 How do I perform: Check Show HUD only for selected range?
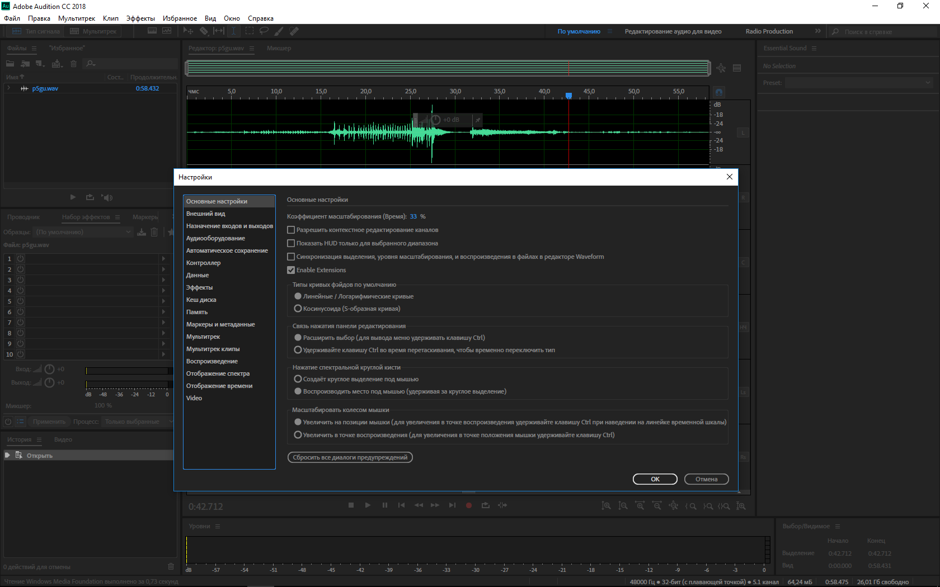(291, 243)
